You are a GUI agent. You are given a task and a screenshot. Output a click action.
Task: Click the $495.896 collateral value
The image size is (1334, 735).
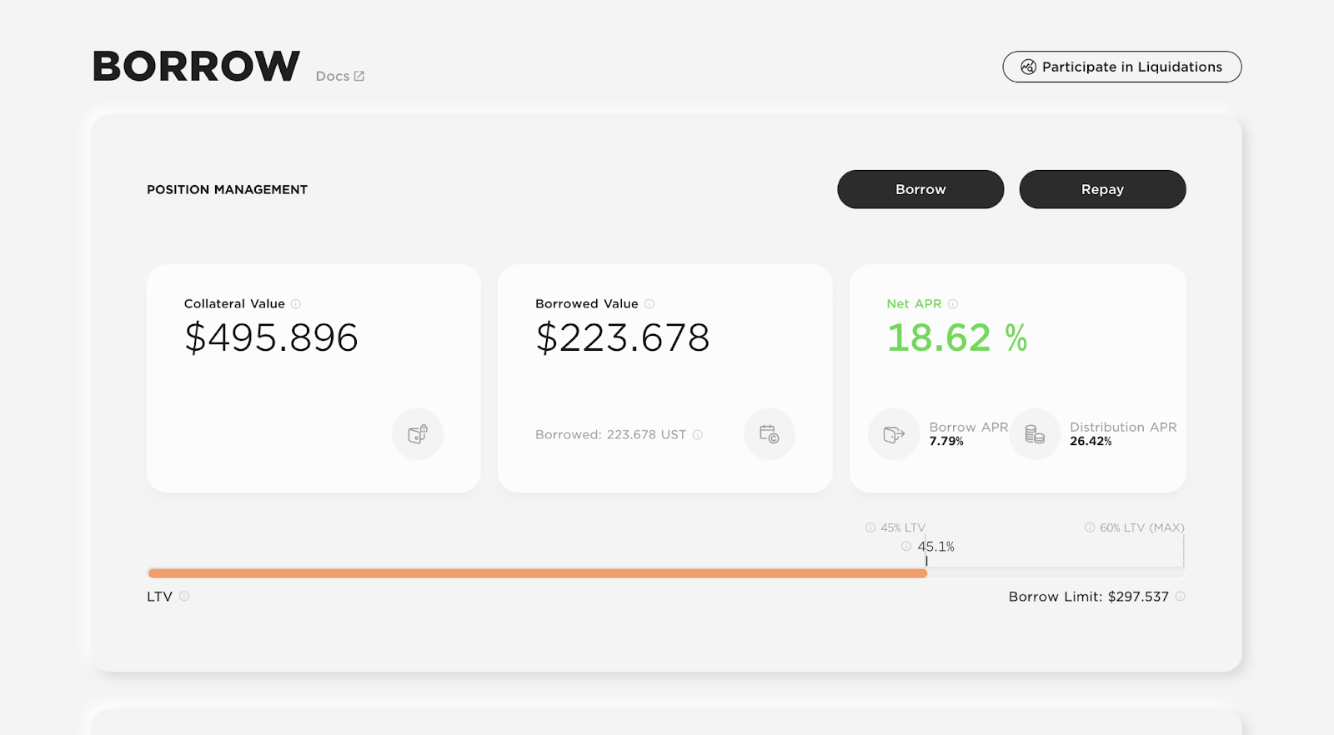pyautogui.click(x=271, y=337)
